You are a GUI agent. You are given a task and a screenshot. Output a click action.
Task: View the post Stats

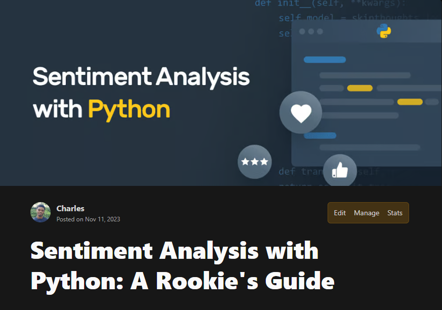coord(394,213)
